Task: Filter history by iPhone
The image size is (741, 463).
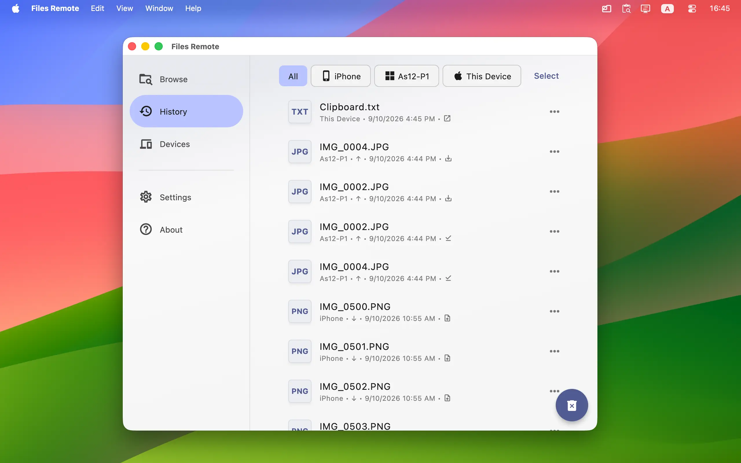Action: tap(340, 76)
